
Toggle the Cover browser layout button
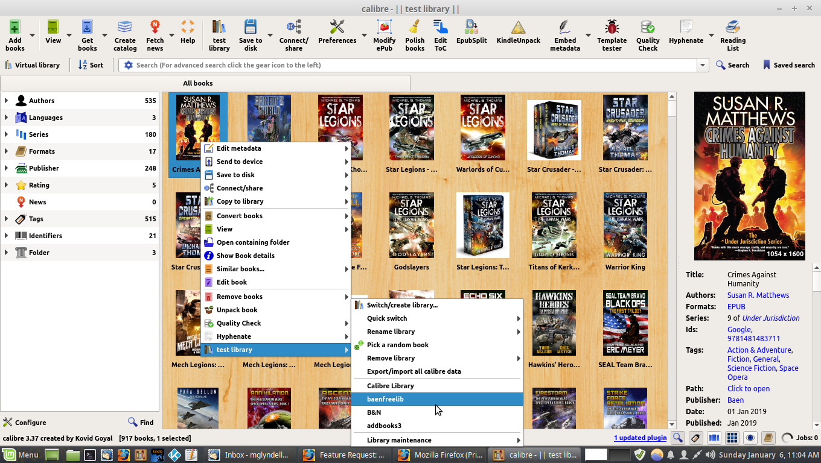click(x=714, y=438)
